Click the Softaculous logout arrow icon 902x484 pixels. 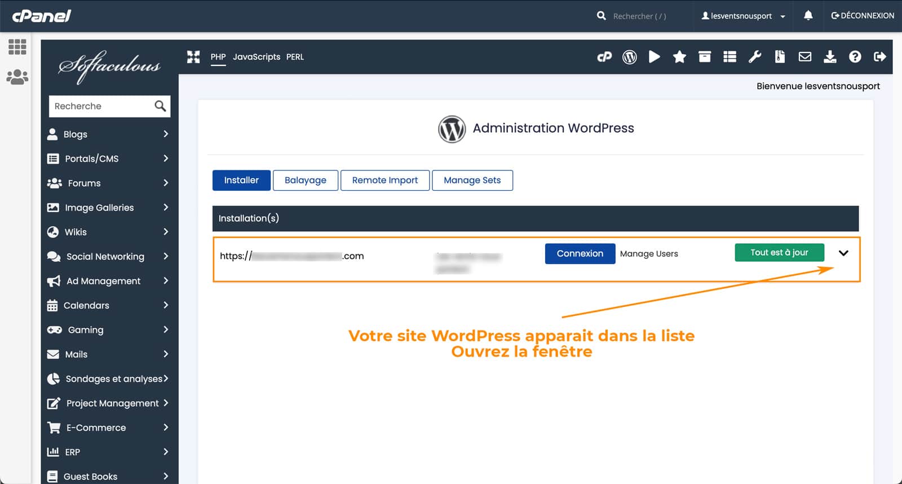click(x=879, y=56)
